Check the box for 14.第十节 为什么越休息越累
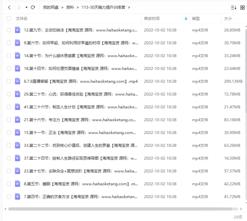The width and height of the screenshot is (247, 221). click(x=9, y=56)
